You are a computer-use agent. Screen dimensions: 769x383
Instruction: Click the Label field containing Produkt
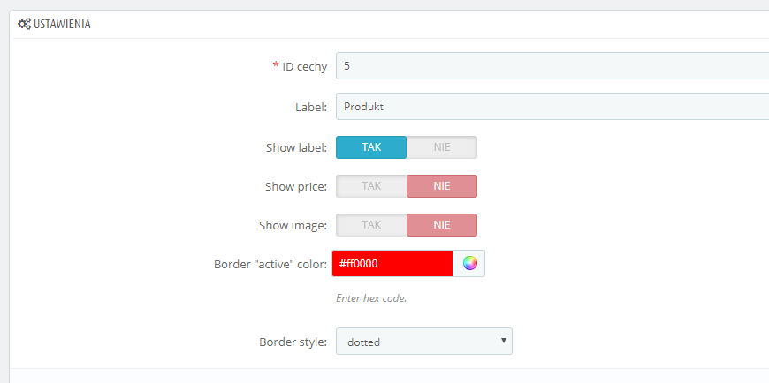point(548,107)
